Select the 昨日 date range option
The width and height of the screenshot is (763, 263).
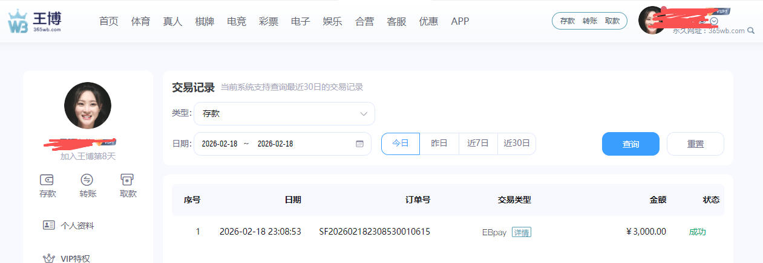[x=439, y=144]
